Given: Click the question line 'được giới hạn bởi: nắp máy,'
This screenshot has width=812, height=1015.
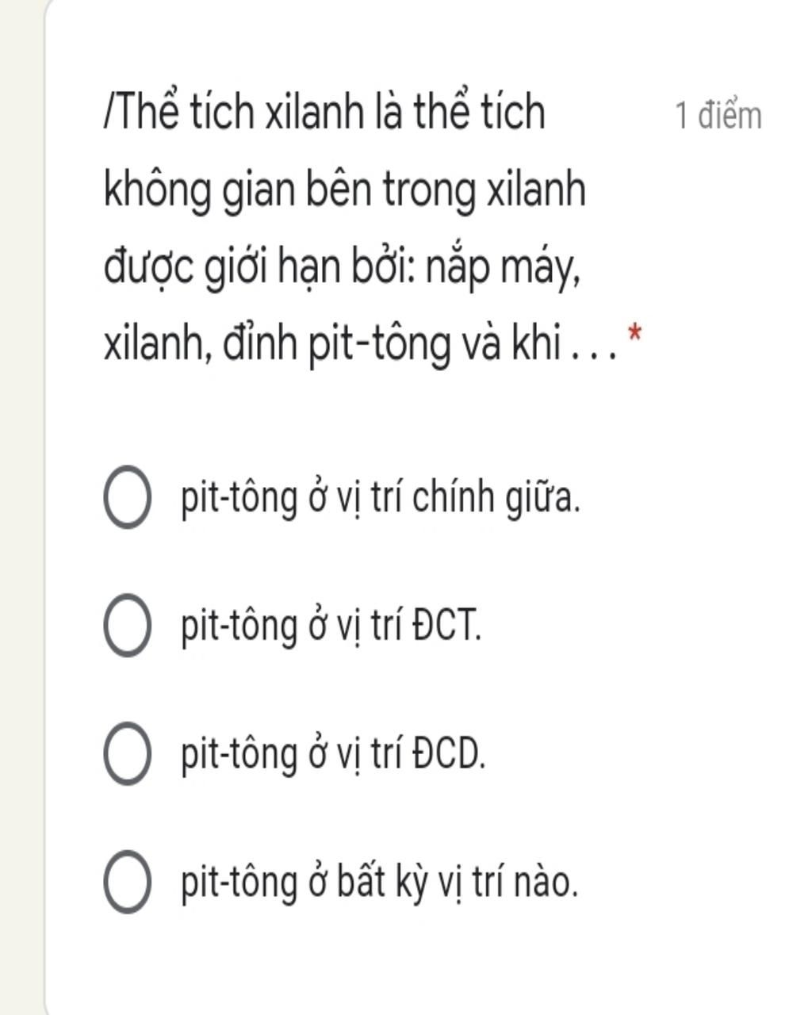Looking at the screenshot, I should click(x=343, y=268).
